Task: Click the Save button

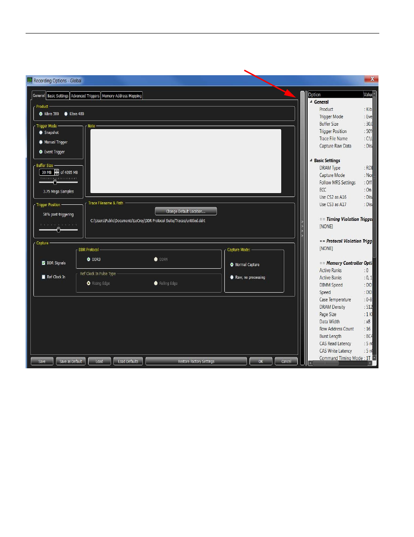Action: coord(42,361)
